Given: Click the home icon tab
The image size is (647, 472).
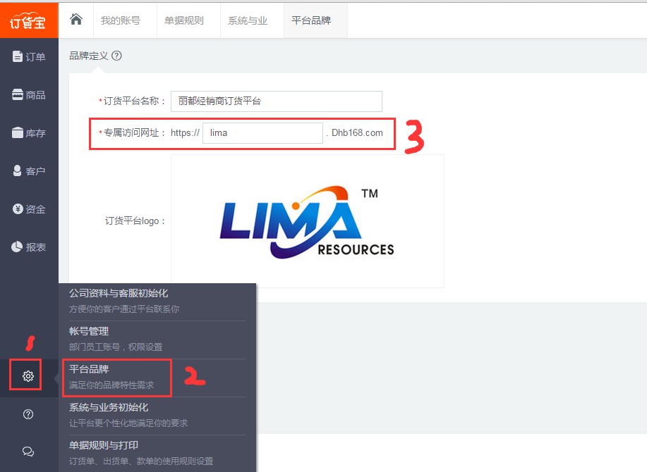Looking at the screenshot, I should pyautogui.click(x=76, y=20).
